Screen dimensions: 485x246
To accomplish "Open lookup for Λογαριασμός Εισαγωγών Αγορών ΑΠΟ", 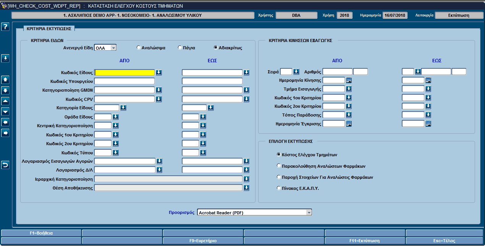I will 160,161.
